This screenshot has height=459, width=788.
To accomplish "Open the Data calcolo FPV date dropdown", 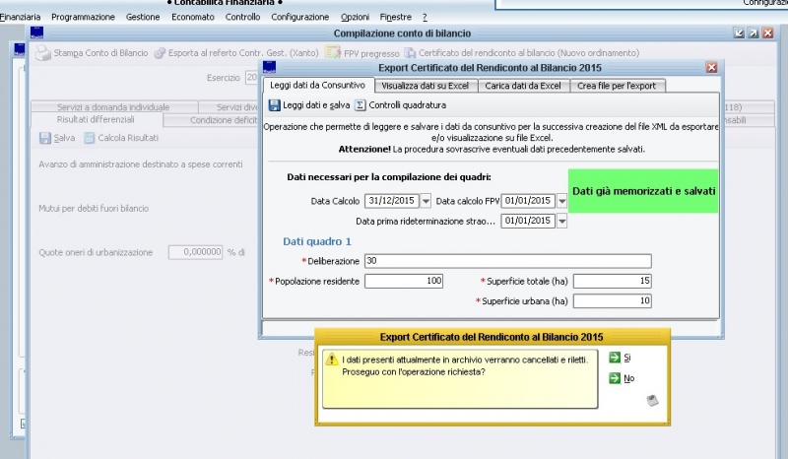I will (x=561, y=201).
